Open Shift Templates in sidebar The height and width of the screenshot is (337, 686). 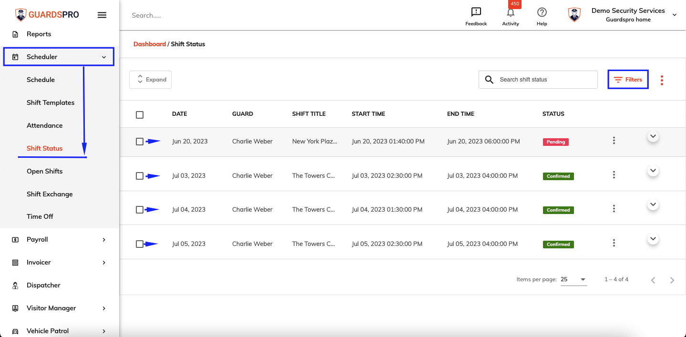pyautogui.click(x=51, y=102)
